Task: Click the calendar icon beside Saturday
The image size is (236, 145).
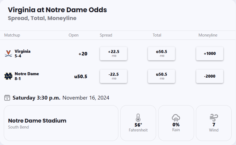Action: [7, 98]
